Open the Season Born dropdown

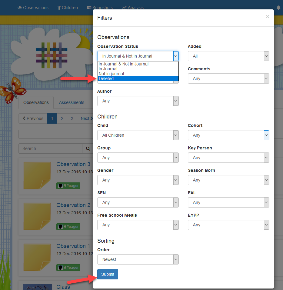(228, 180)
